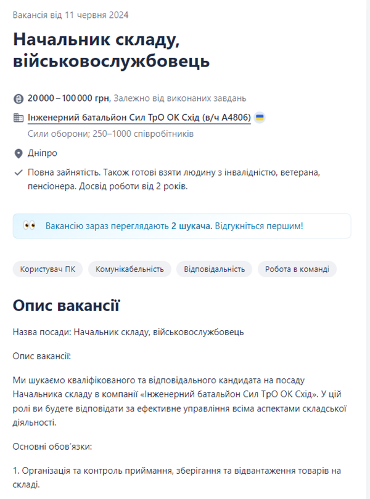This screenshot has width=370, height=499.
Task: Choose the Робота в команді skill tag
Action: [x=297, y=269]
